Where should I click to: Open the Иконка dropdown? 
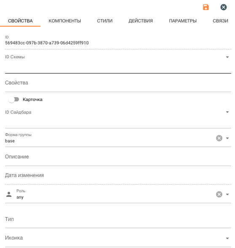click(227, 238)
